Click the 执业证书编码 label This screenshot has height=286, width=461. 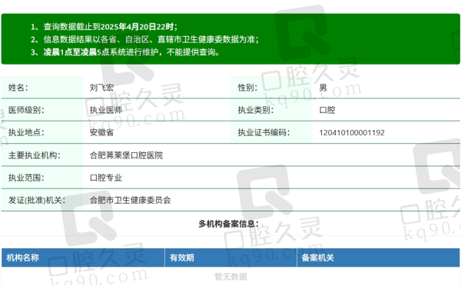[x=264, y=132]
